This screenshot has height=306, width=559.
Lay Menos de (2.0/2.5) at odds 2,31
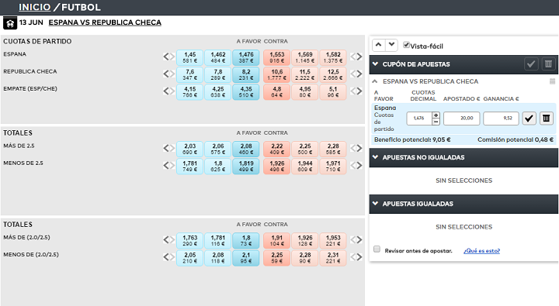(x=333, y=258)
